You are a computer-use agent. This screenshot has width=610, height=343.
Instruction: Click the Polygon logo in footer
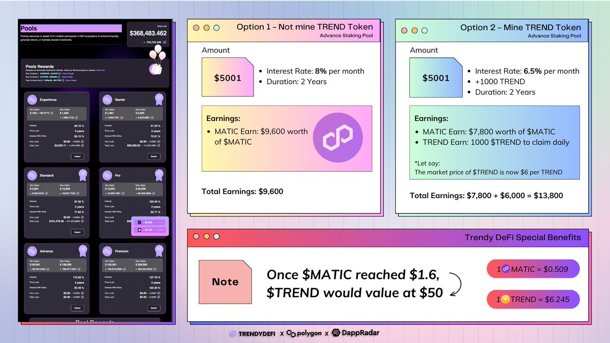[304, 333]
